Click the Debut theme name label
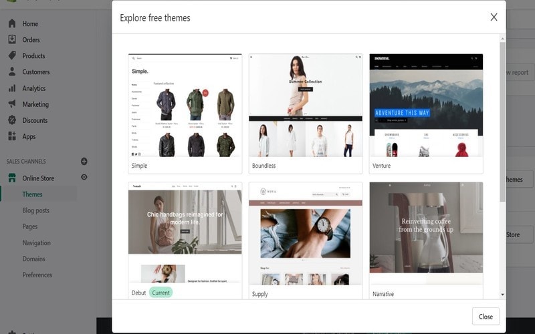Viewport: 535px width, 334px height. tap(138, 293)
